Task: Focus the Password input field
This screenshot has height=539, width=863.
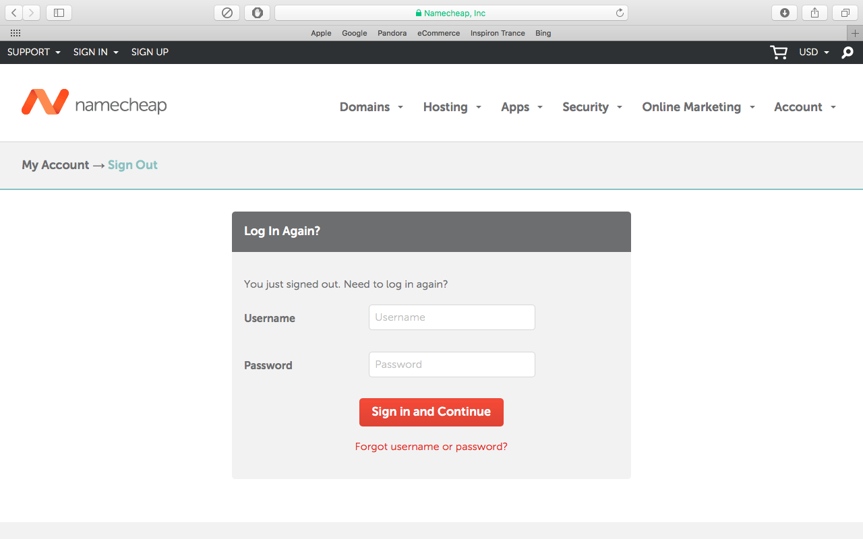Action: pos(452,364)
